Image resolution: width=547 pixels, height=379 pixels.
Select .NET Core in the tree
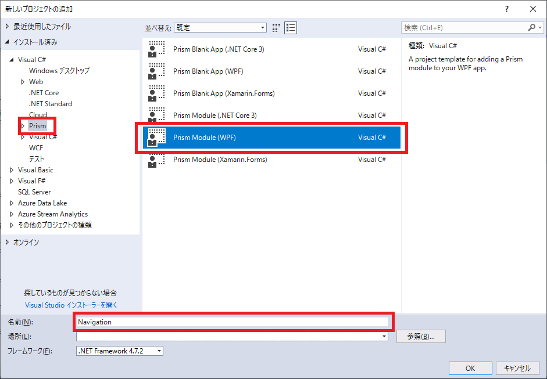(x=44, y=93)
